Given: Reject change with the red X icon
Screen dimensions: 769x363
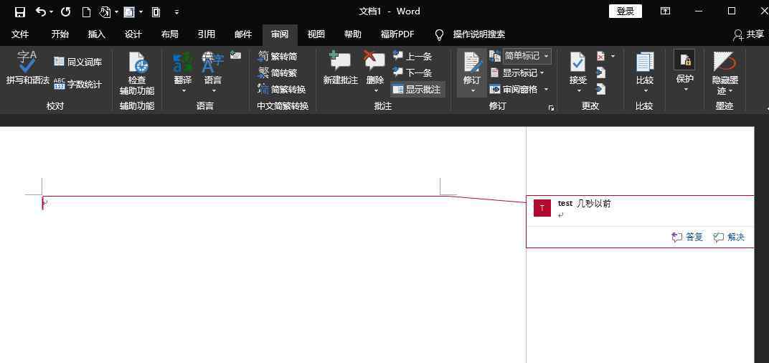Looking at the screenshot, I should (601, 56).
